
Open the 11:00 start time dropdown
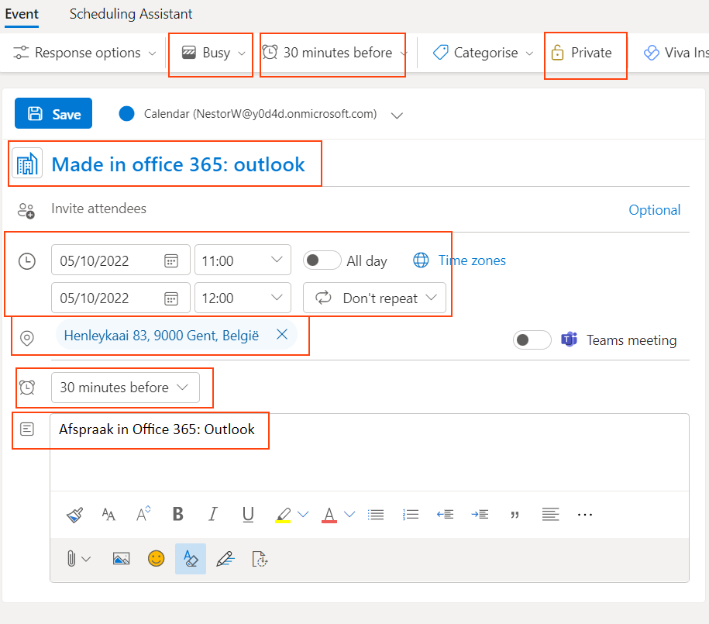(243, 260)
